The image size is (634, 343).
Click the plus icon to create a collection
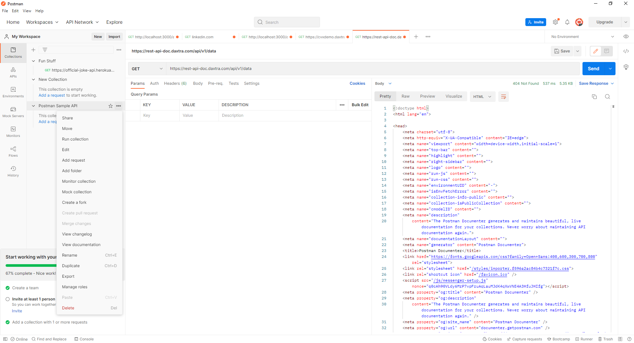33,50
